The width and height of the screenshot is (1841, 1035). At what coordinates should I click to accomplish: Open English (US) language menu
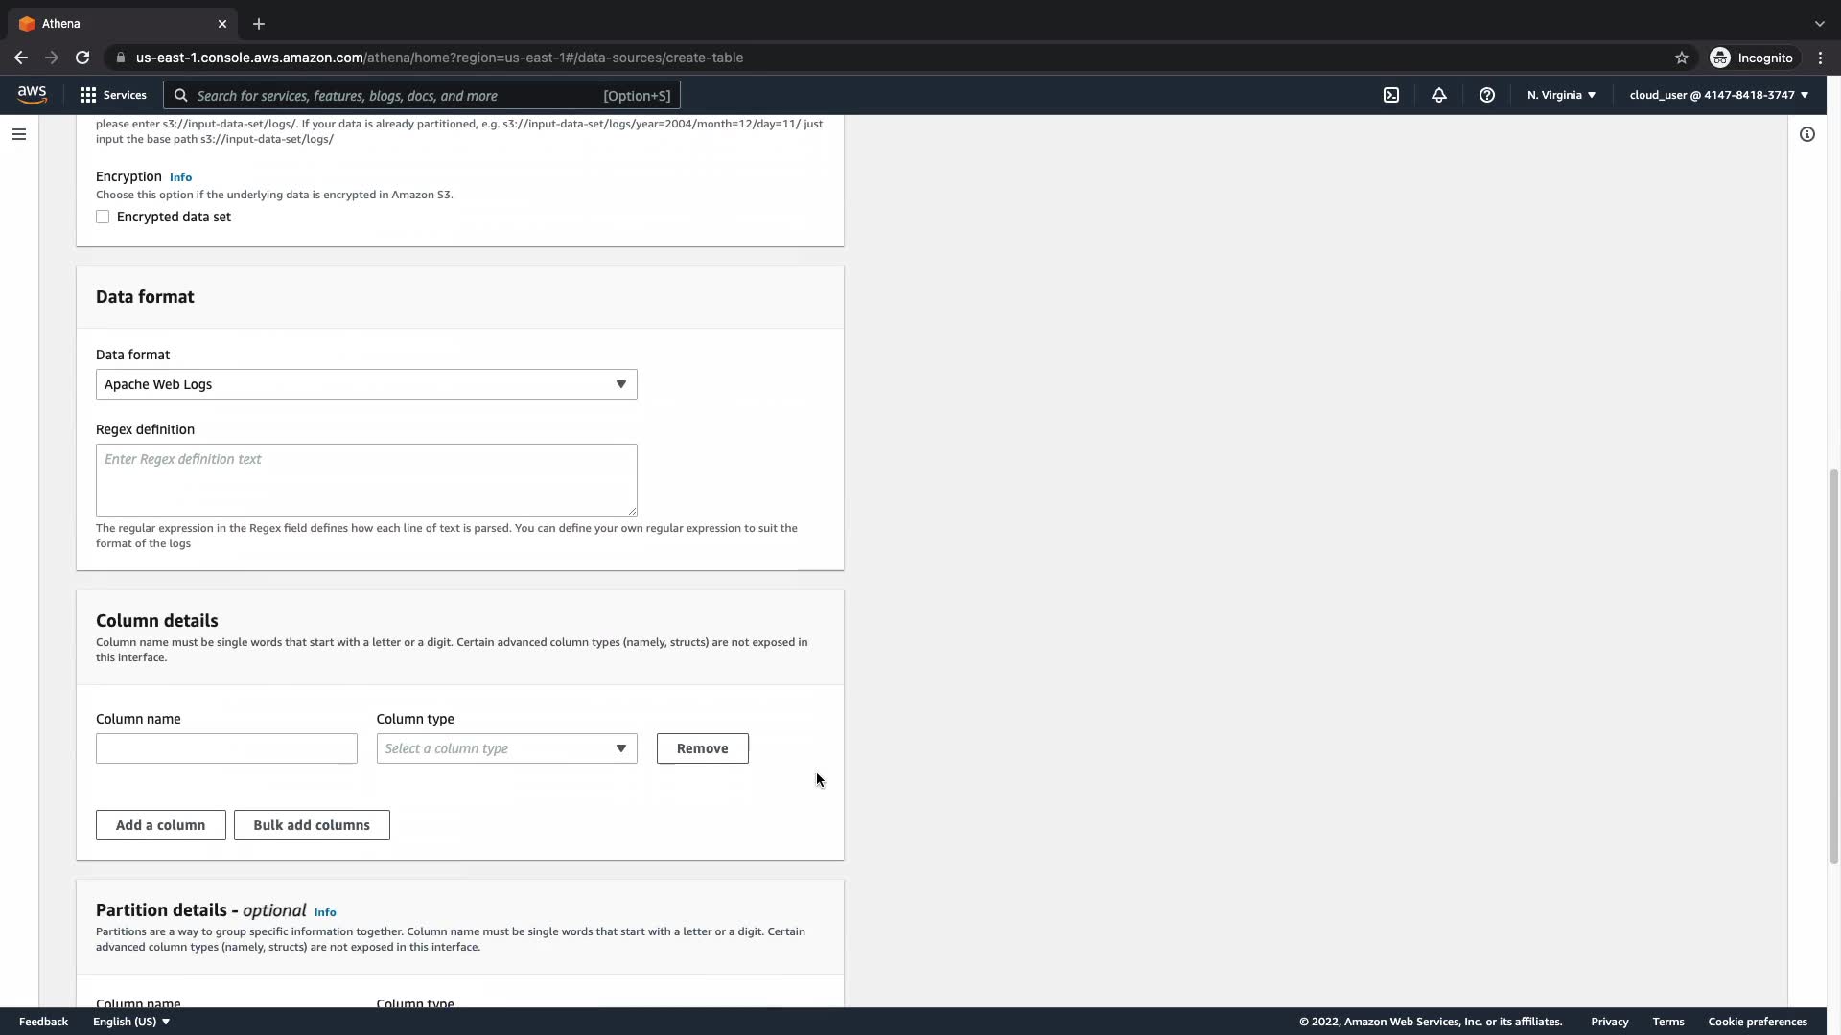[x=131, y=1022]
